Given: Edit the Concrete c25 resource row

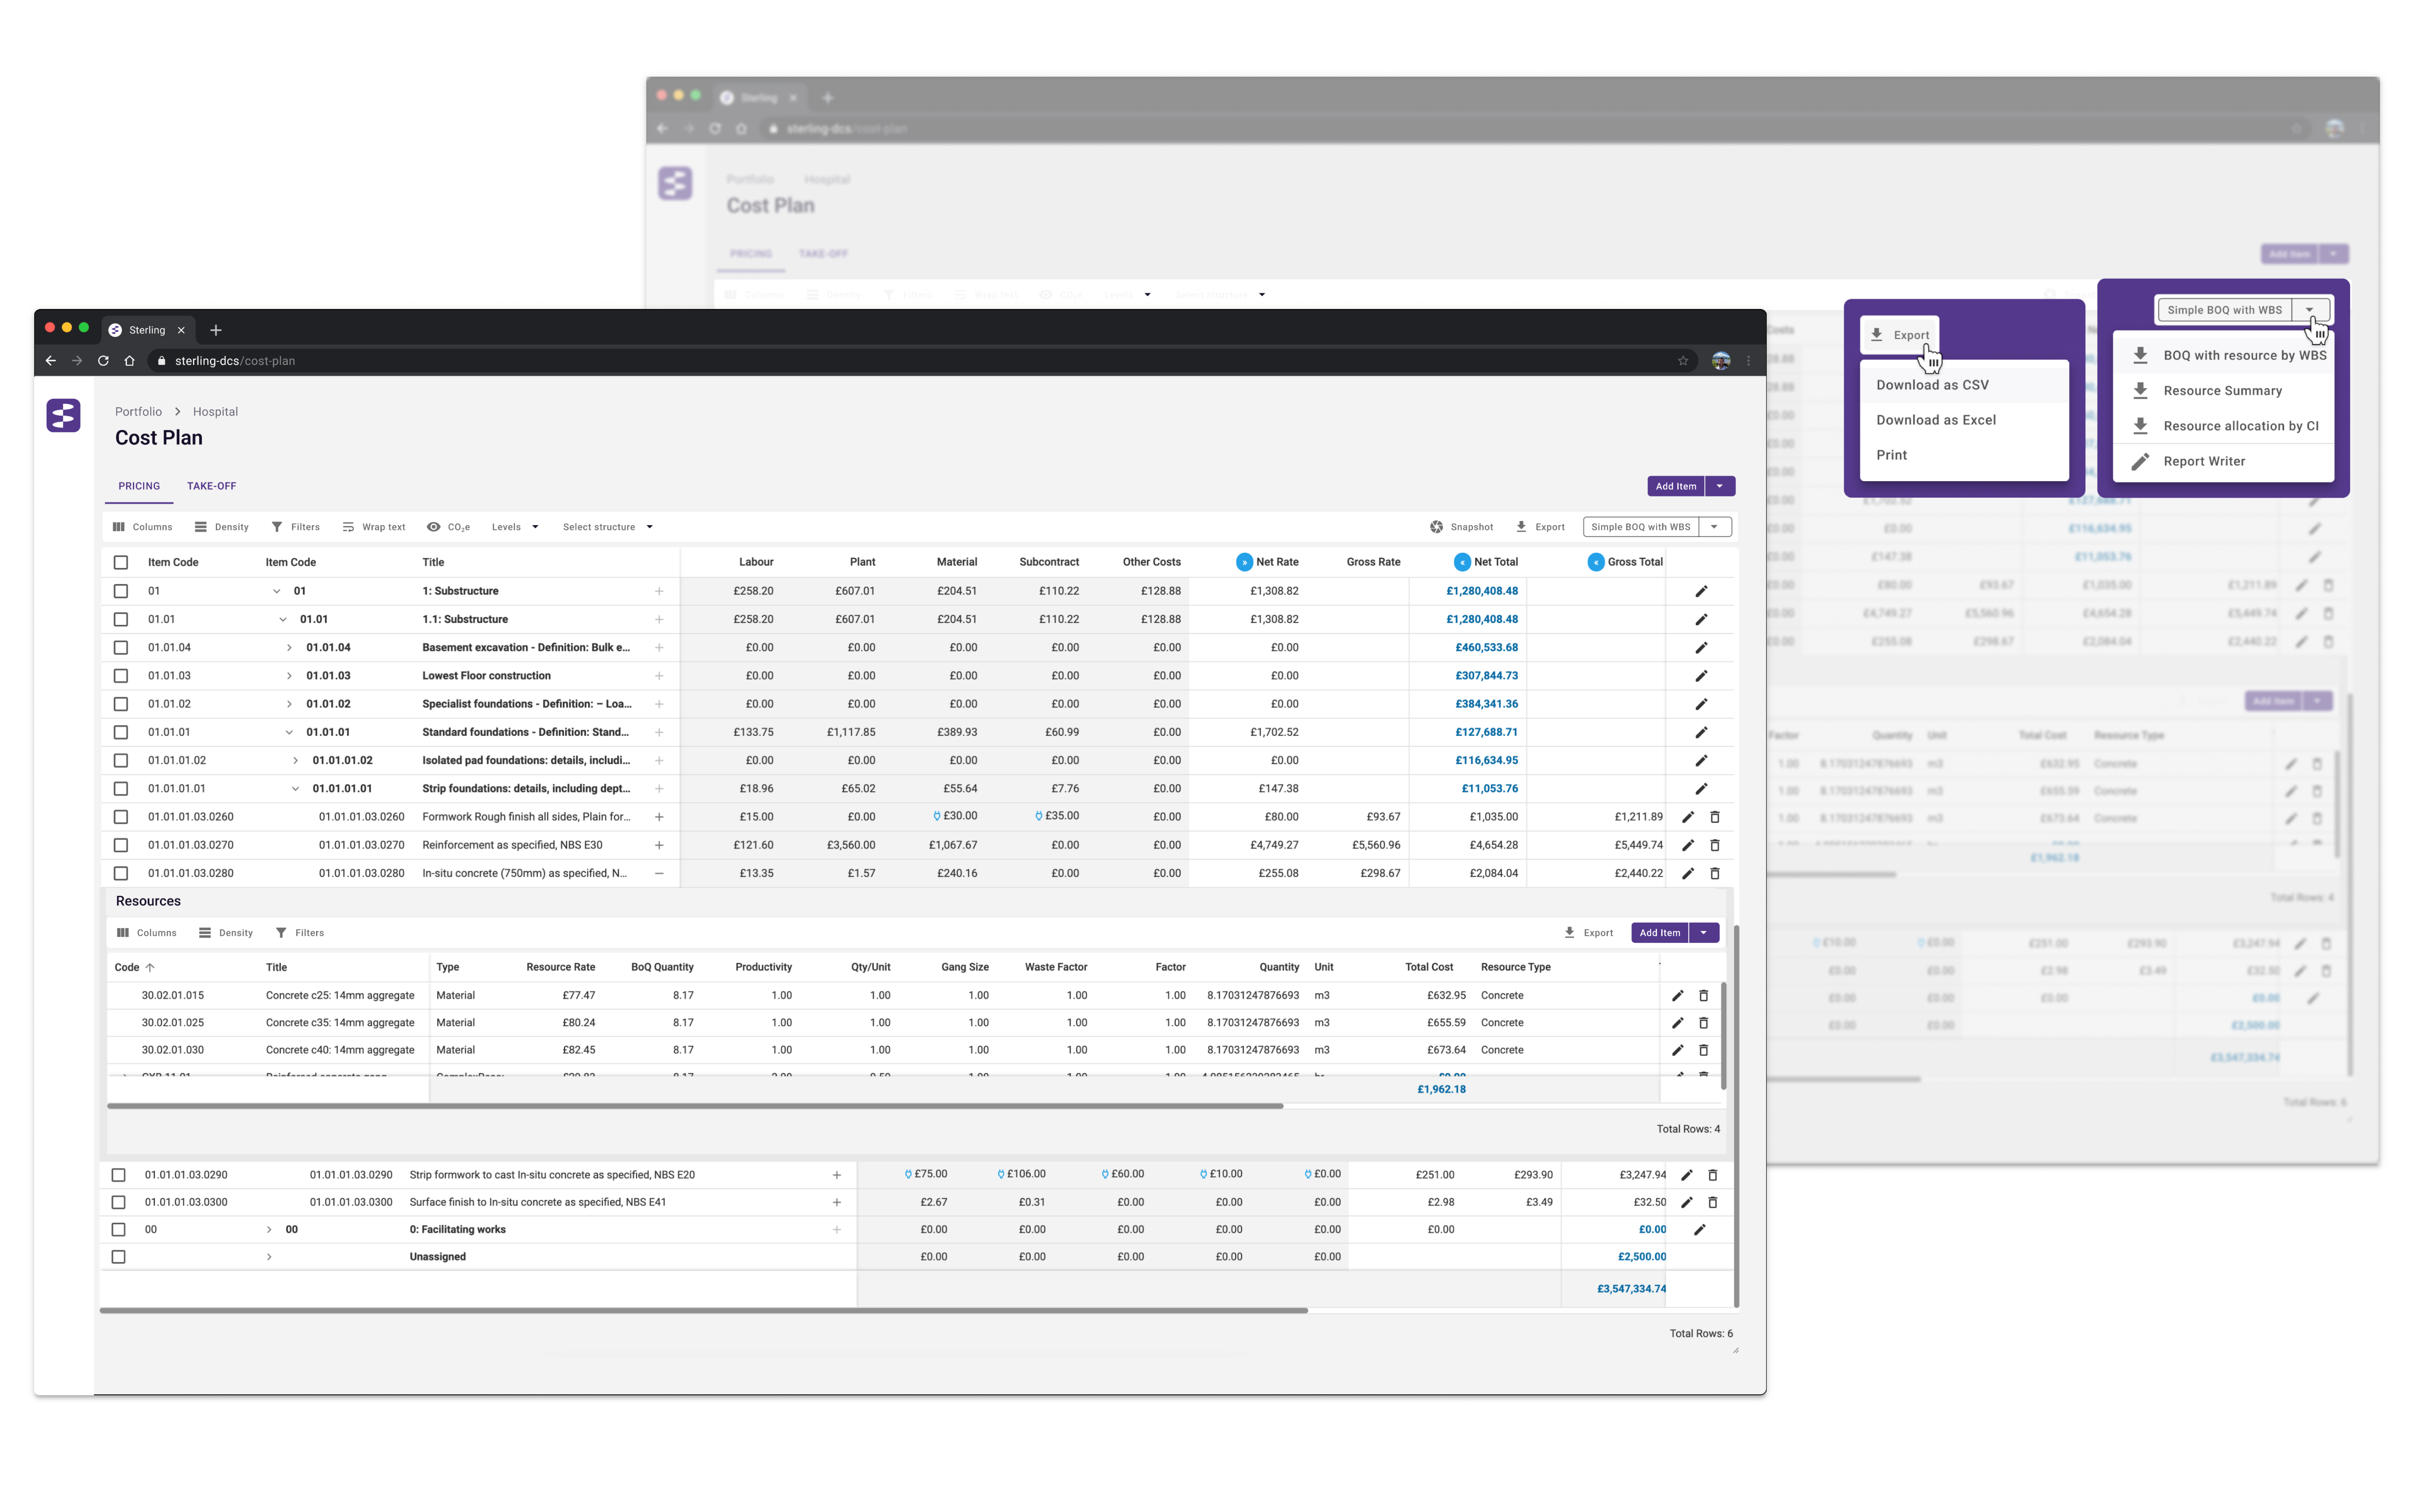Looking at the screenshot, I should point(1678,995).
